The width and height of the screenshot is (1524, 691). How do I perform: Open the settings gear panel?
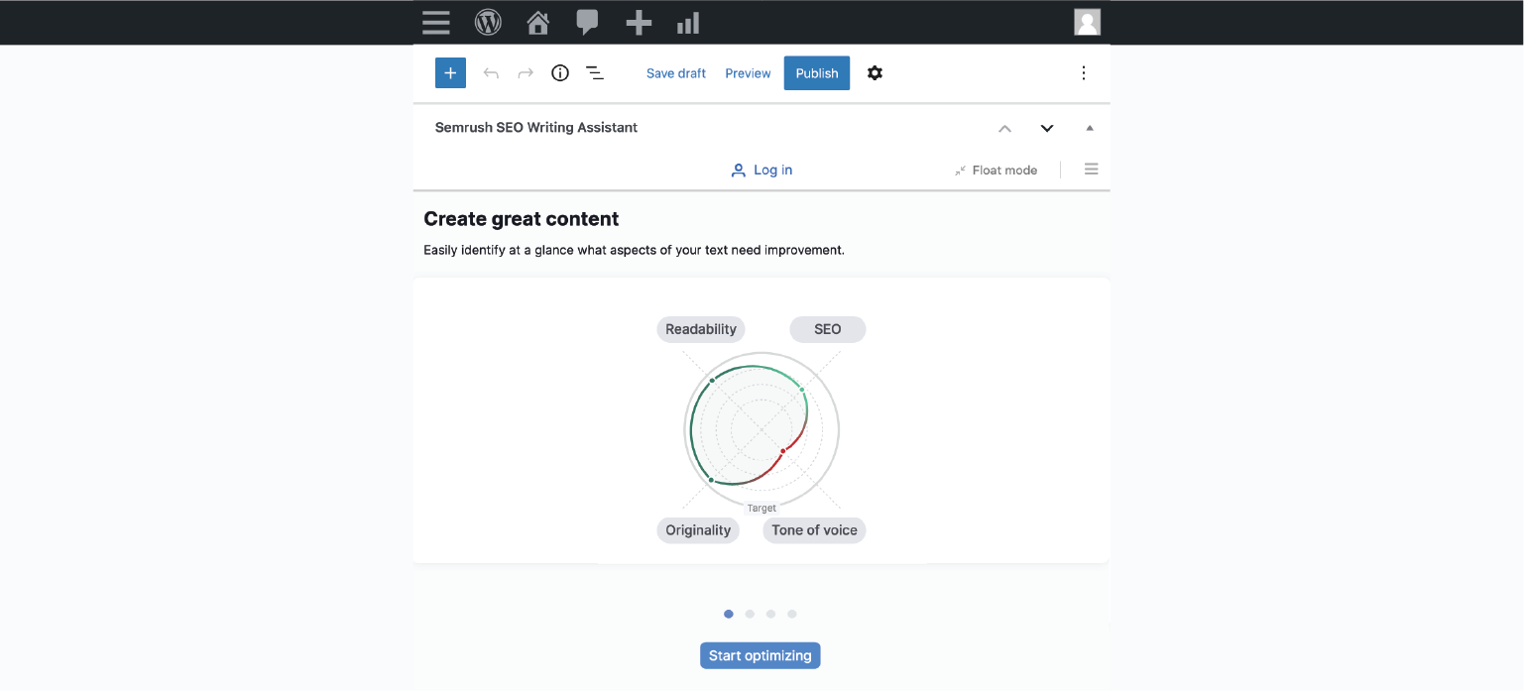pyautogui.click(x=875, y=73)
